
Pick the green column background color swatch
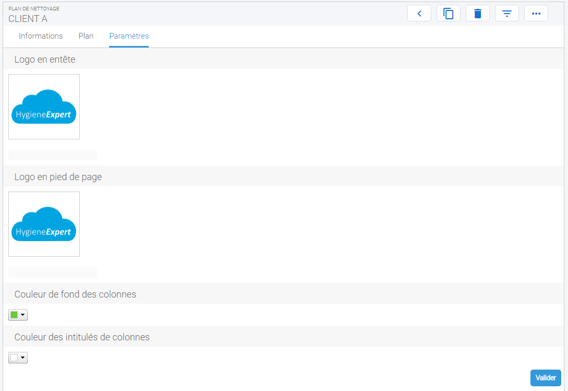(x=14, y=315)
